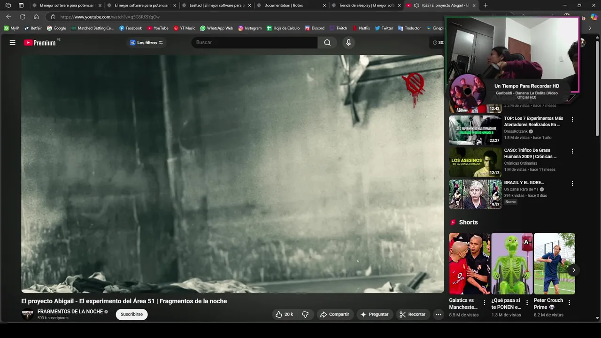Open the Los filtros extension button
The image size is (601, 338).
[146, 42]
